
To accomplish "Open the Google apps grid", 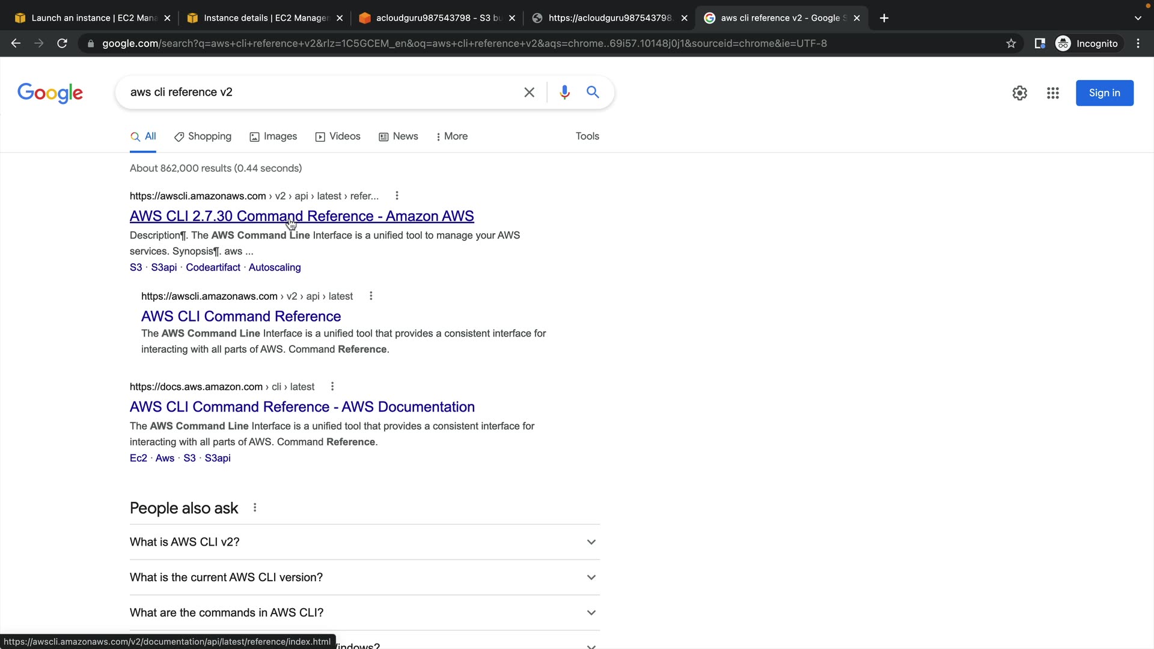I will point(1052,93).
